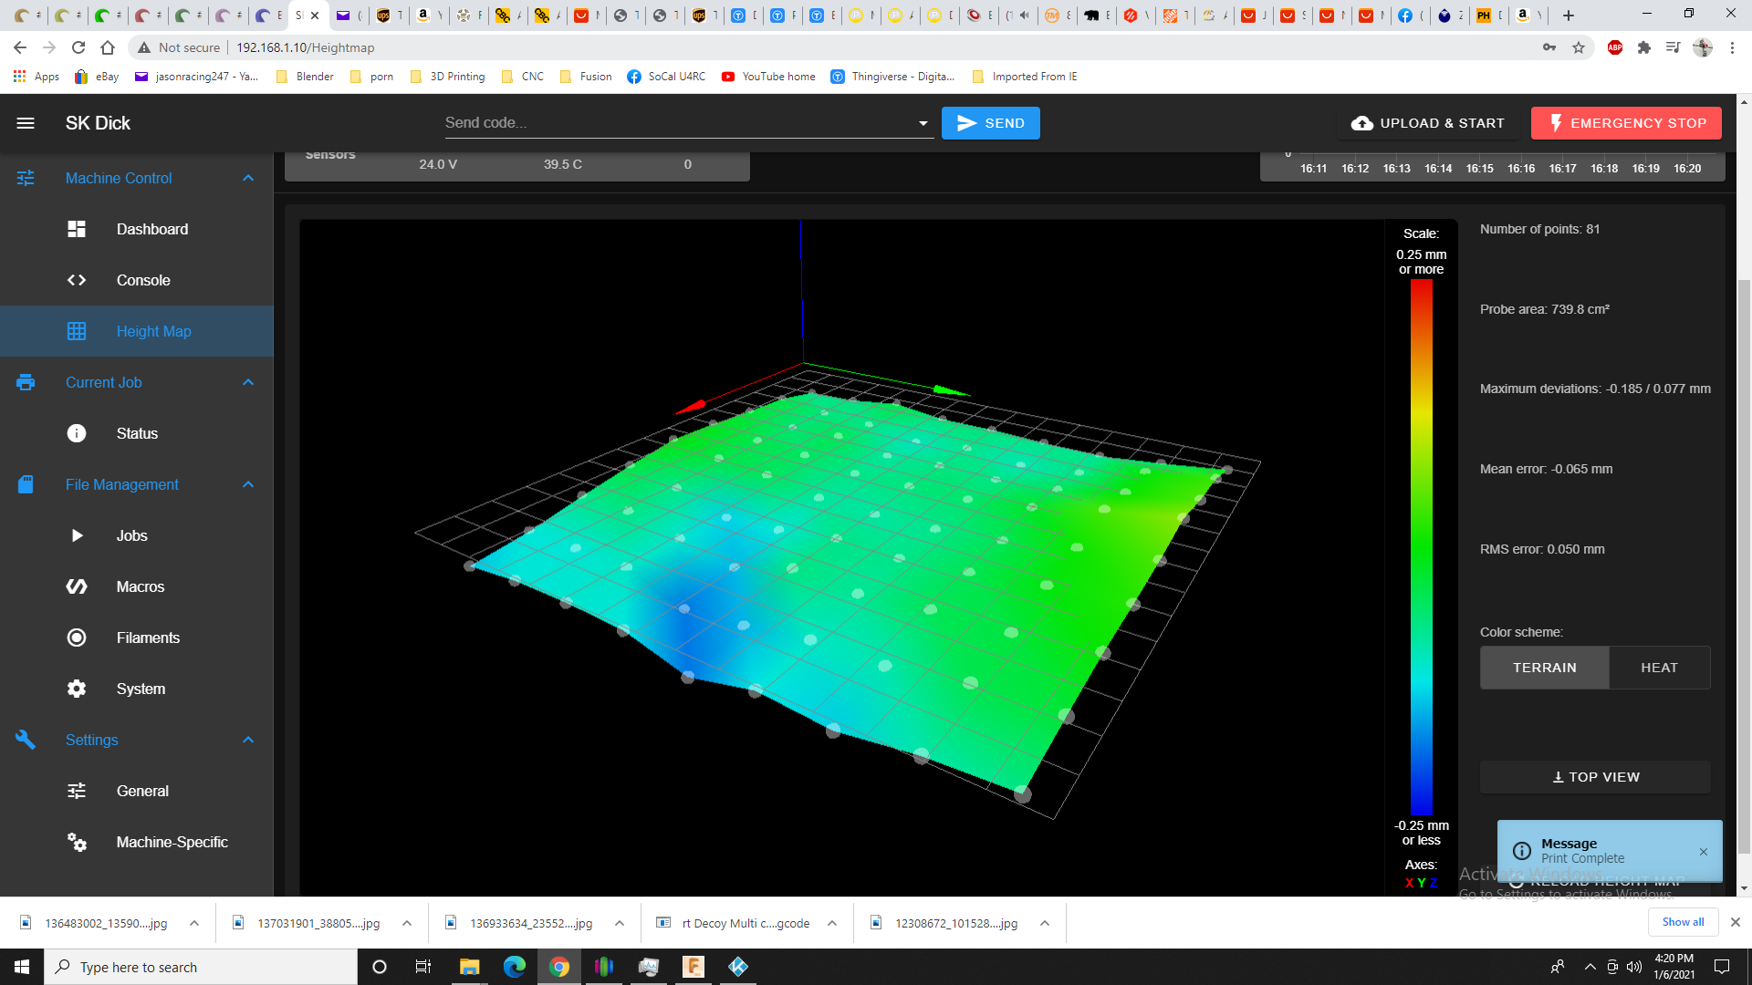Screen dimensions: 1752x985
Task: Click the Height Map grid icon
Action: (x=77, y=331)
